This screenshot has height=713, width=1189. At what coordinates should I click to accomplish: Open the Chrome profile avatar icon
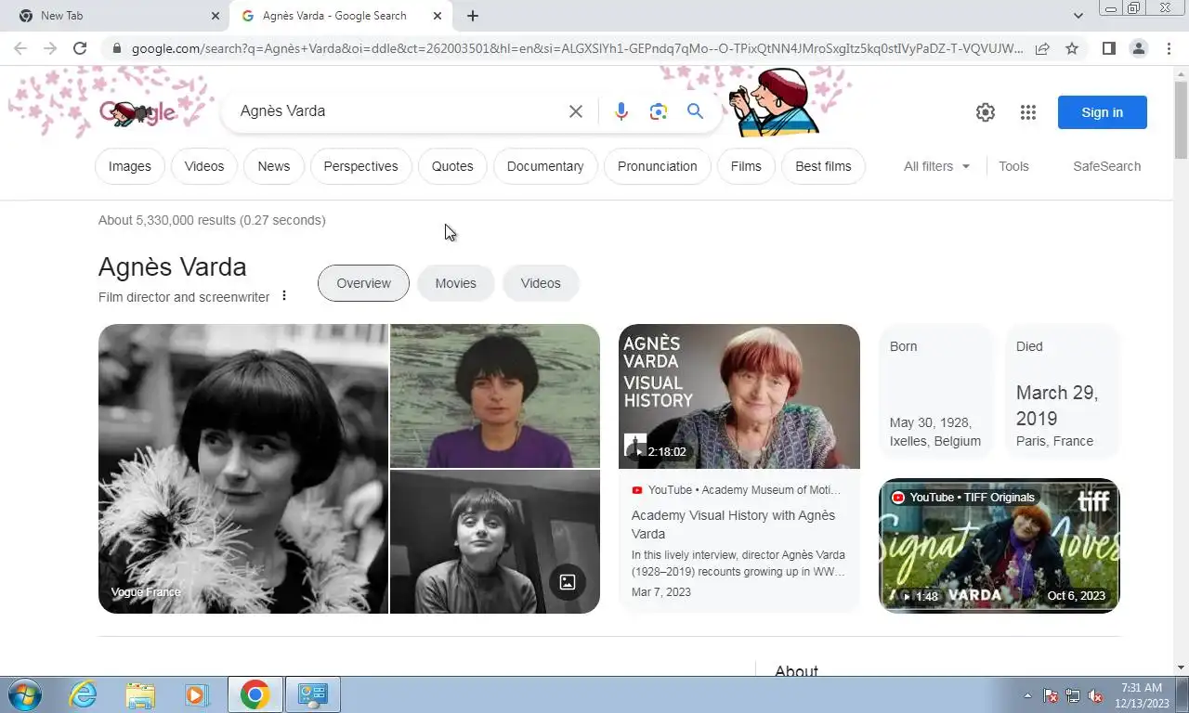coord(1138,48)
